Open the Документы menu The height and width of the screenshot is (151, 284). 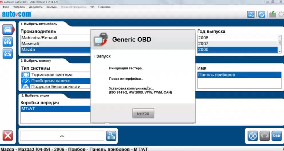pos(36,7)
